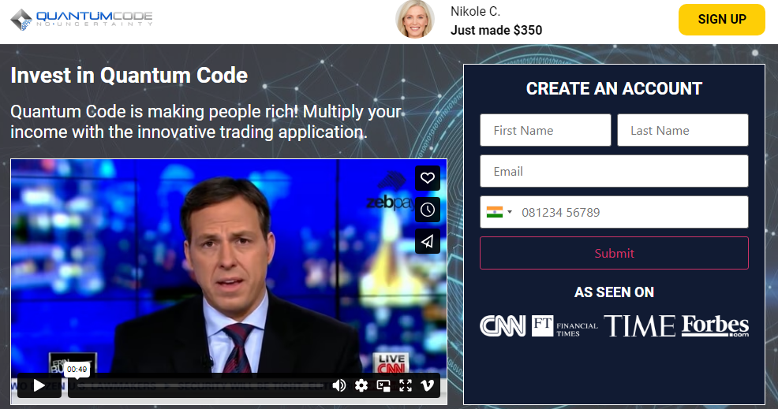Click the 'Nikole C.' name text
Image resolution: width=778 pixels, height=409 pixels.
point(475,11)
